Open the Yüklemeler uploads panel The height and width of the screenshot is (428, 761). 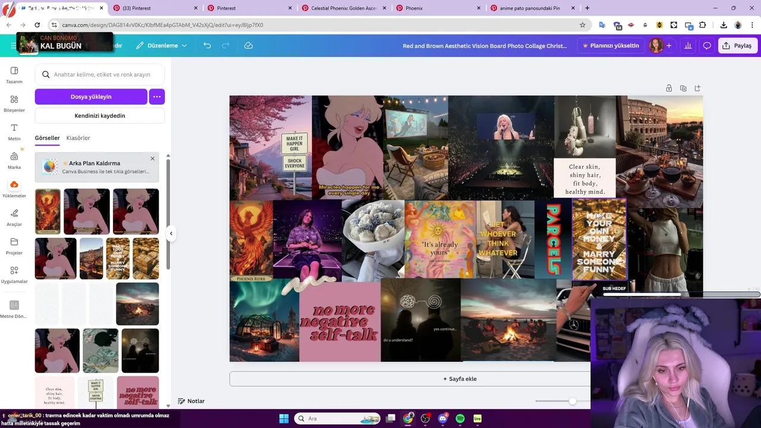pos(14,189)
